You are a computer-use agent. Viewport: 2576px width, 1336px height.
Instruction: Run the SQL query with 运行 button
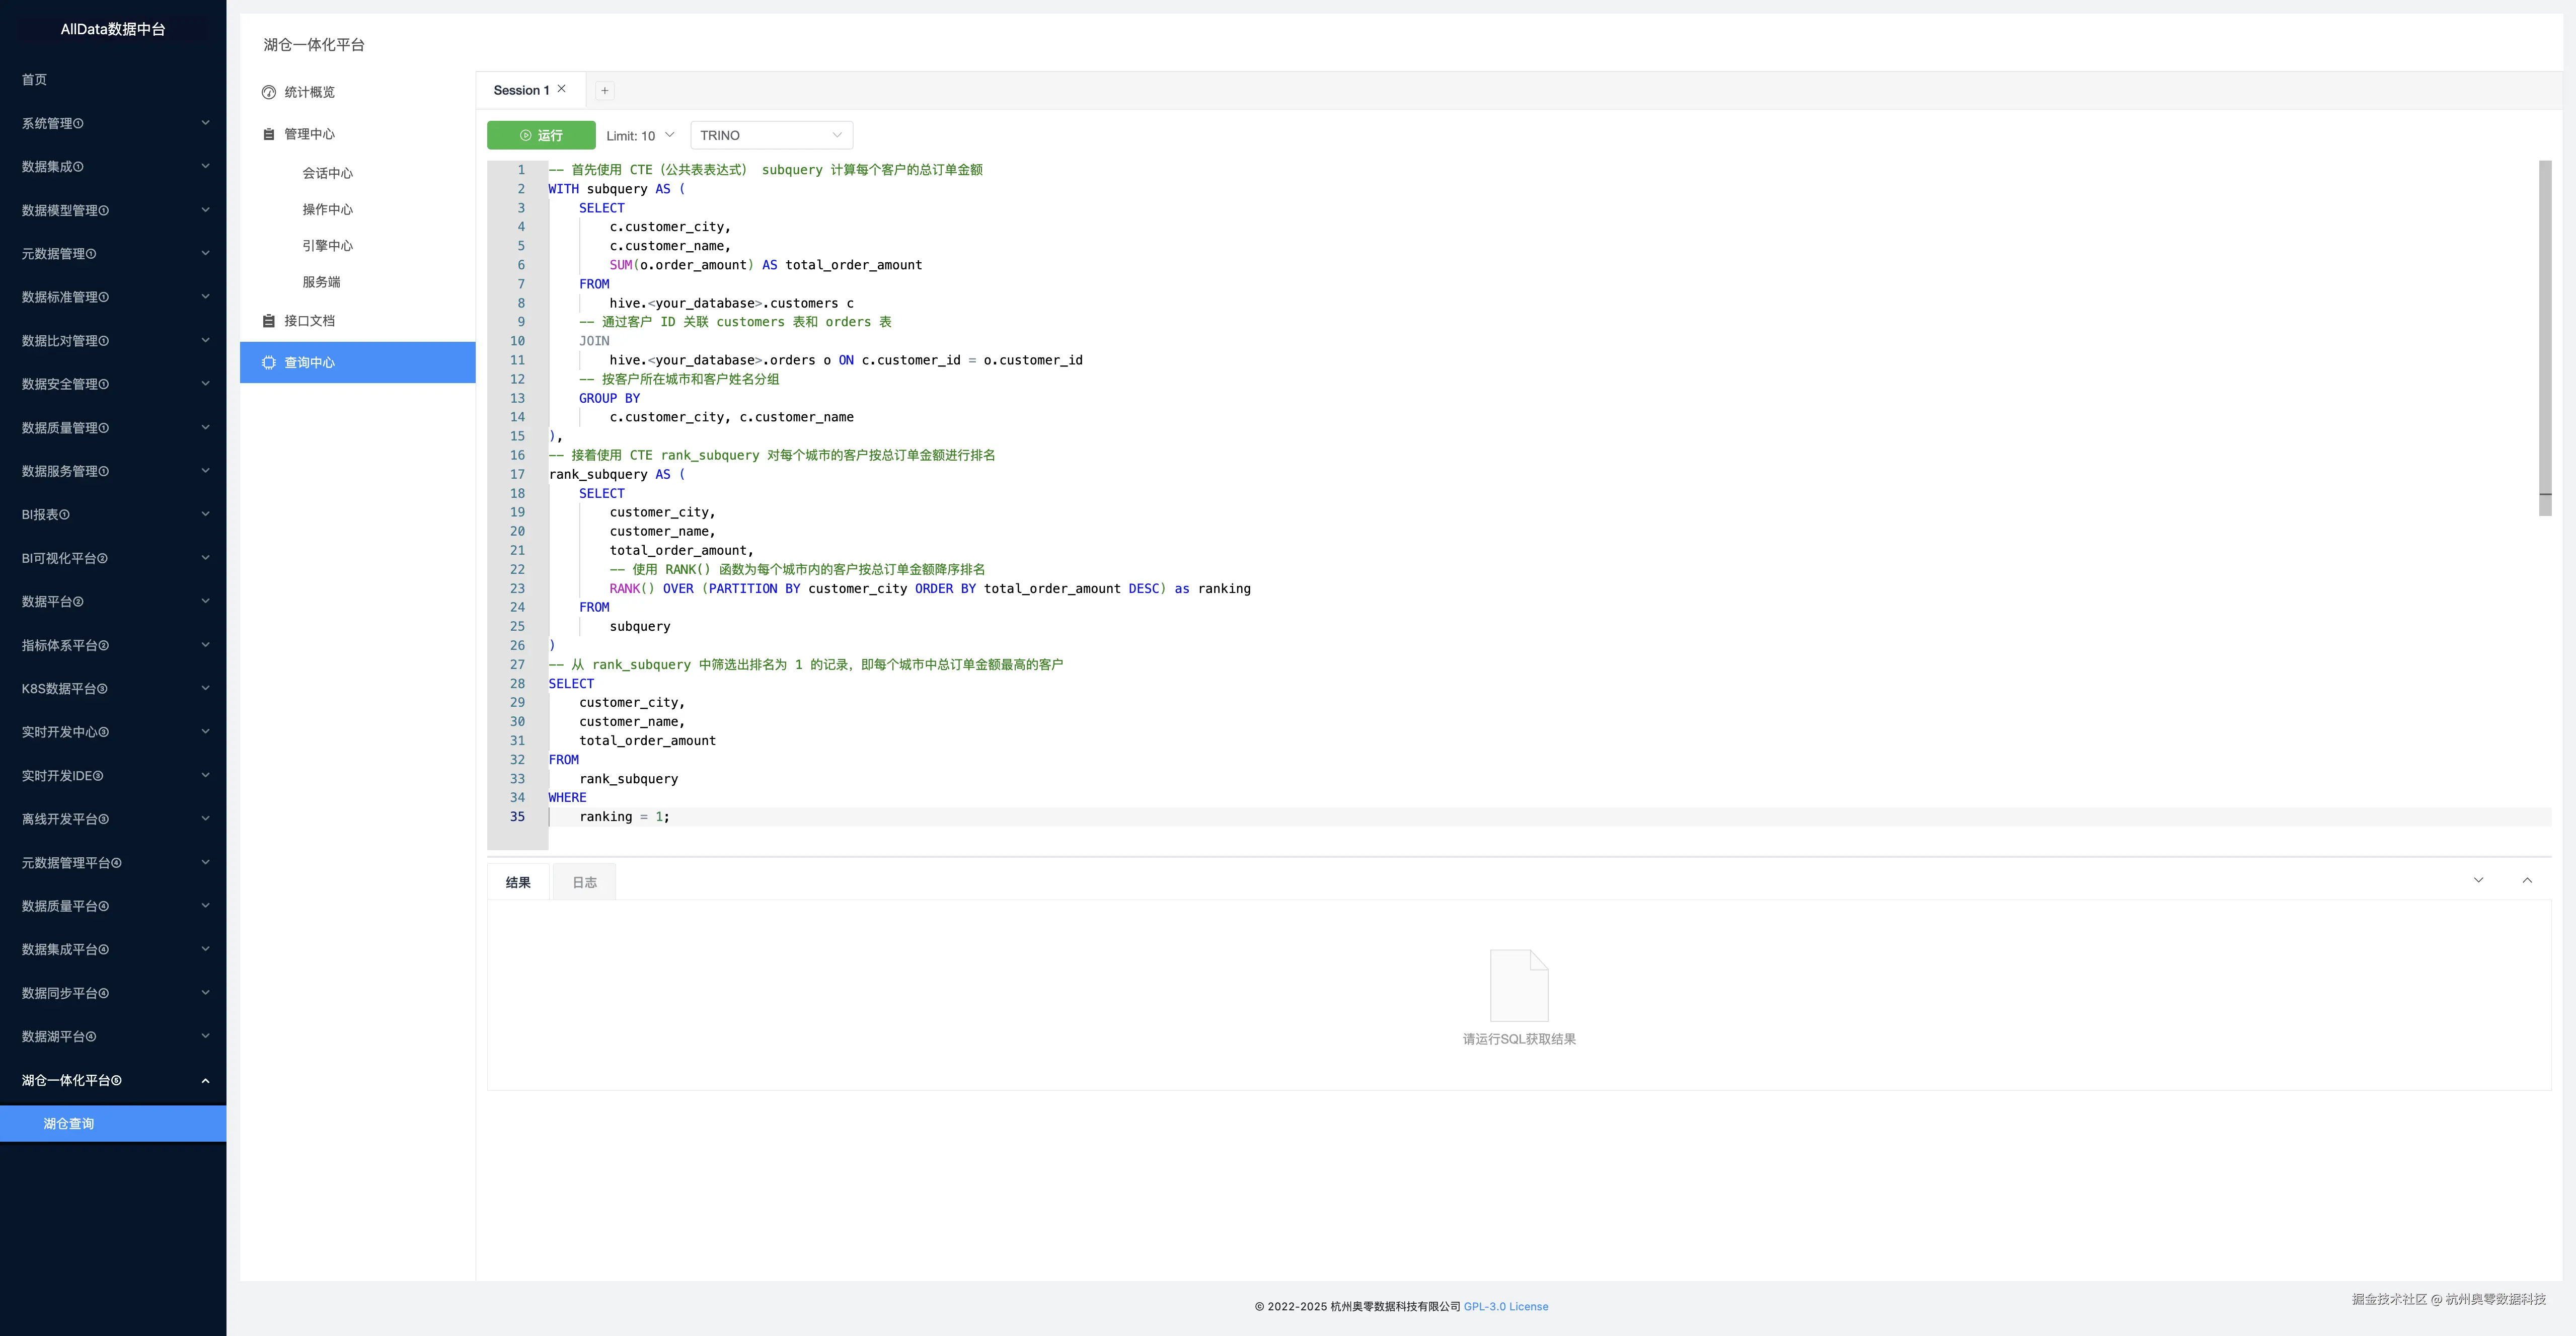click(x=541, y=135)
